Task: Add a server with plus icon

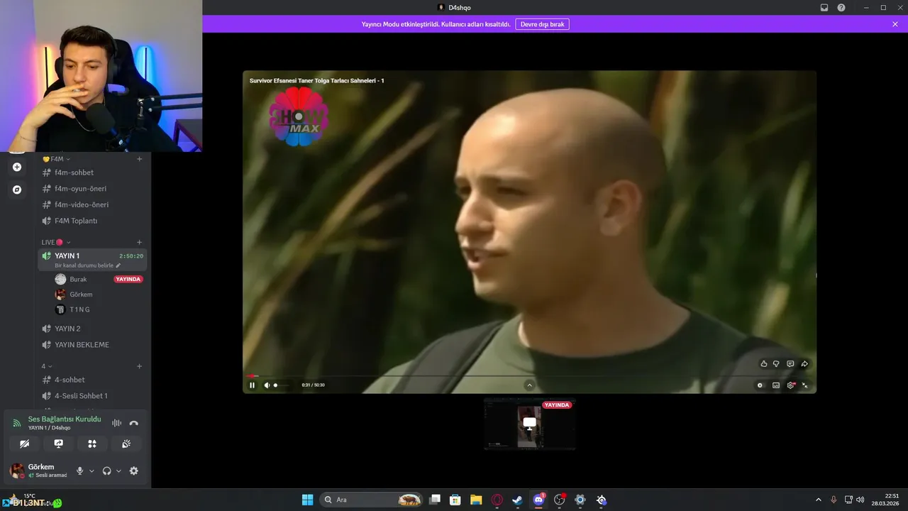Action: 17,167
